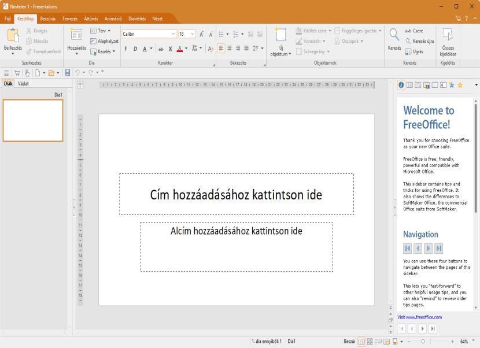Screen dimensions: 480x348
Task: Toggle underline formatting
Action: coord(145,49)
